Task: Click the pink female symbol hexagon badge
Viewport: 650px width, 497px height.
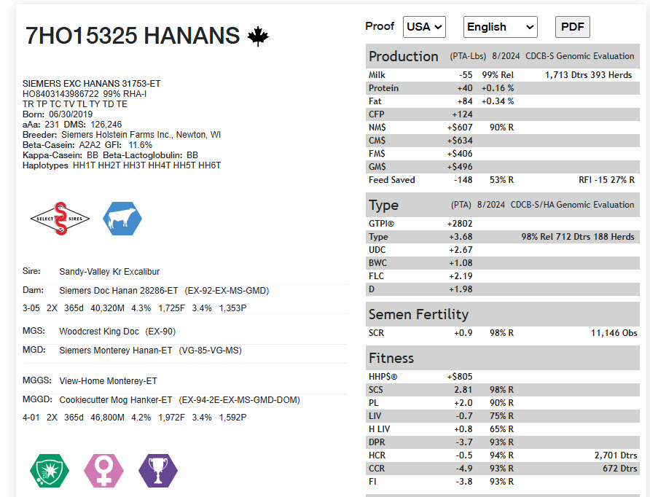Action: (103, 471)
